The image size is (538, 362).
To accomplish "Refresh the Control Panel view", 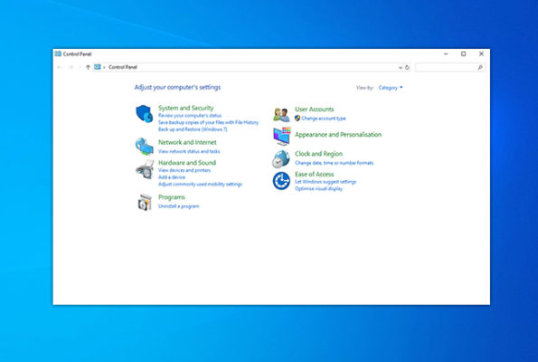I will [407, 67].
